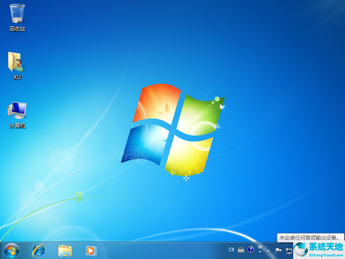345x259 pixels.
Task: Open the Recycle Bin (回收站)
Action: point(16,13)
